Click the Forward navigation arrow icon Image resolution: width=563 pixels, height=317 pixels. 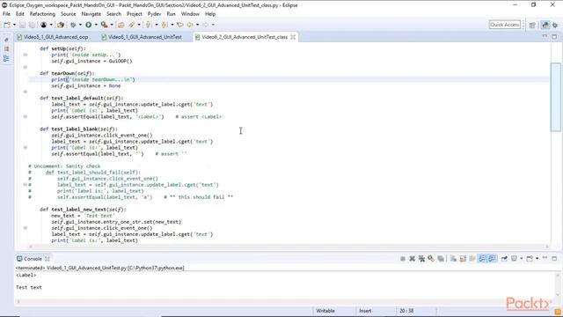(x=205, y=25)
